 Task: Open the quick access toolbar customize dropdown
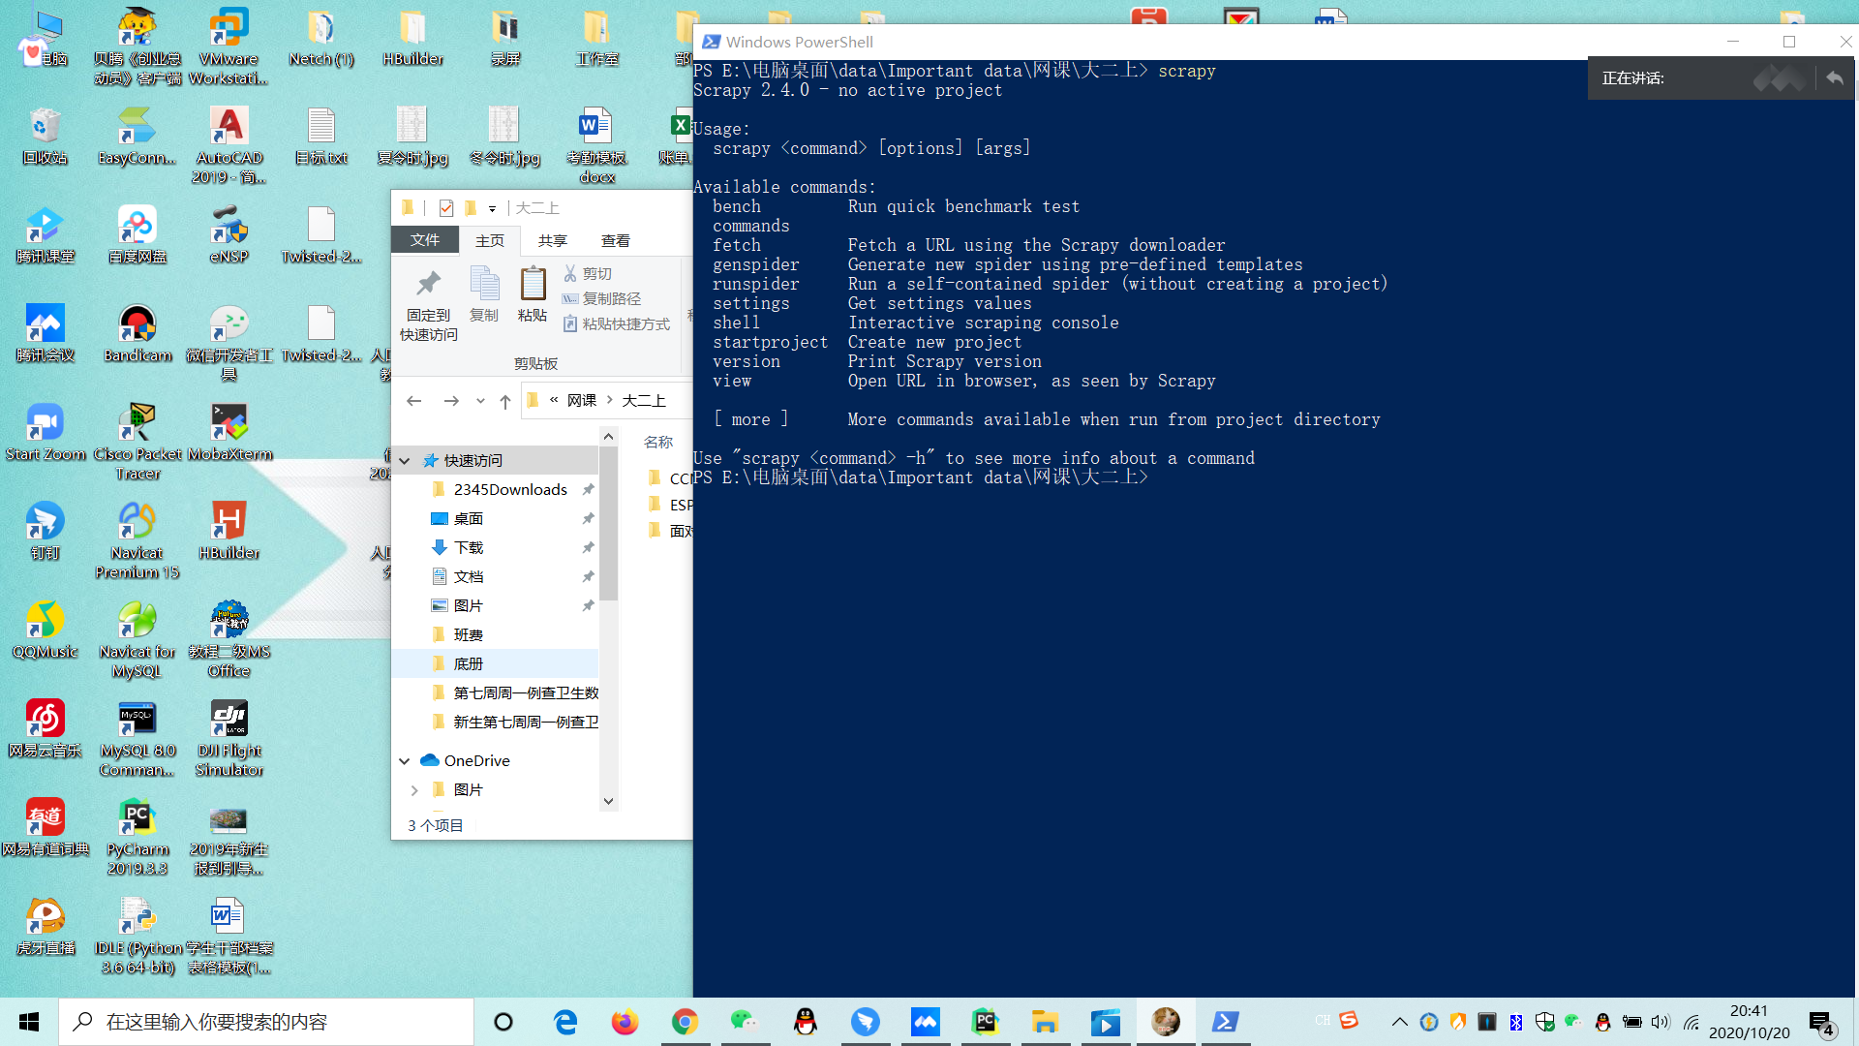[492, 208]
